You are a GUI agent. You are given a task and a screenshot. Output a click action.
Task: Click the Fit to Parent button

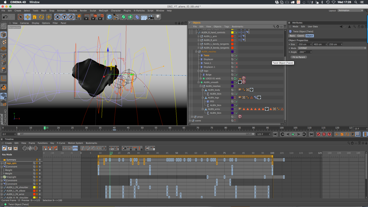tap(298, 57)
